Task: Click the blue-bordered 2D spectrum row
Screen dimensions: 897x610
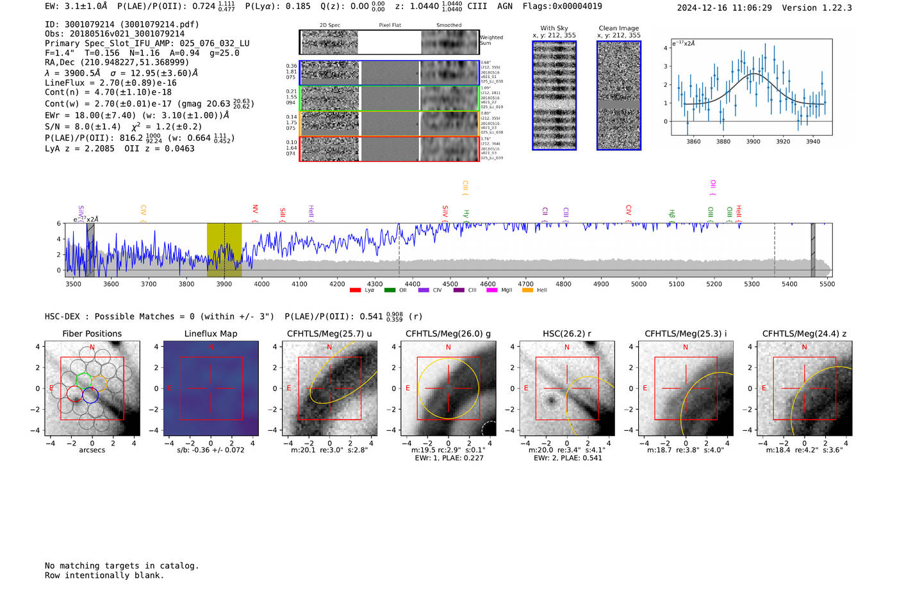Action: (x=389, y=73)
